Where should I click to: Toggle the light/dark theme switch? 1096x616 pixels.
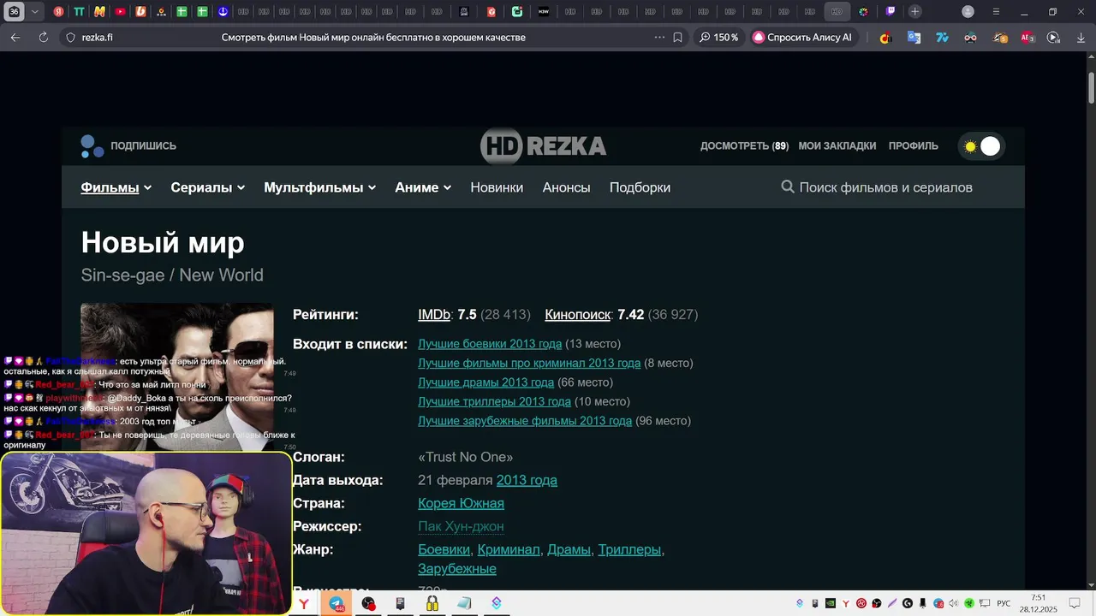point(981,146)
